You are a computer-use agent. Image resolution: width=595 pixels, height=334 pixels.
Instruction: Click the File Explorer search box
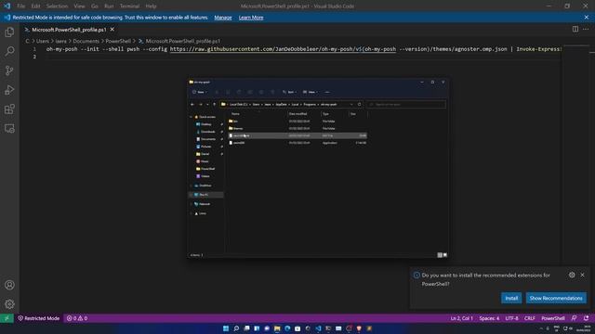pos(406,104)
